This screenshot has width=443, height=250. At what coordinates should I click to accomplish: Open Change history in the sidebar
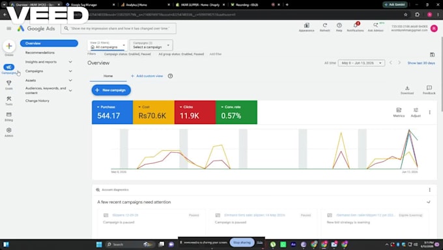point(37,101)
